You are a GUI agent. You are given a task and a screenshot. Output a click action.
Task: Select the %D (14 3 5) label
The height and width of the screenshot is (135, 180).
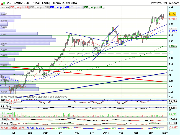pos(13,101)
